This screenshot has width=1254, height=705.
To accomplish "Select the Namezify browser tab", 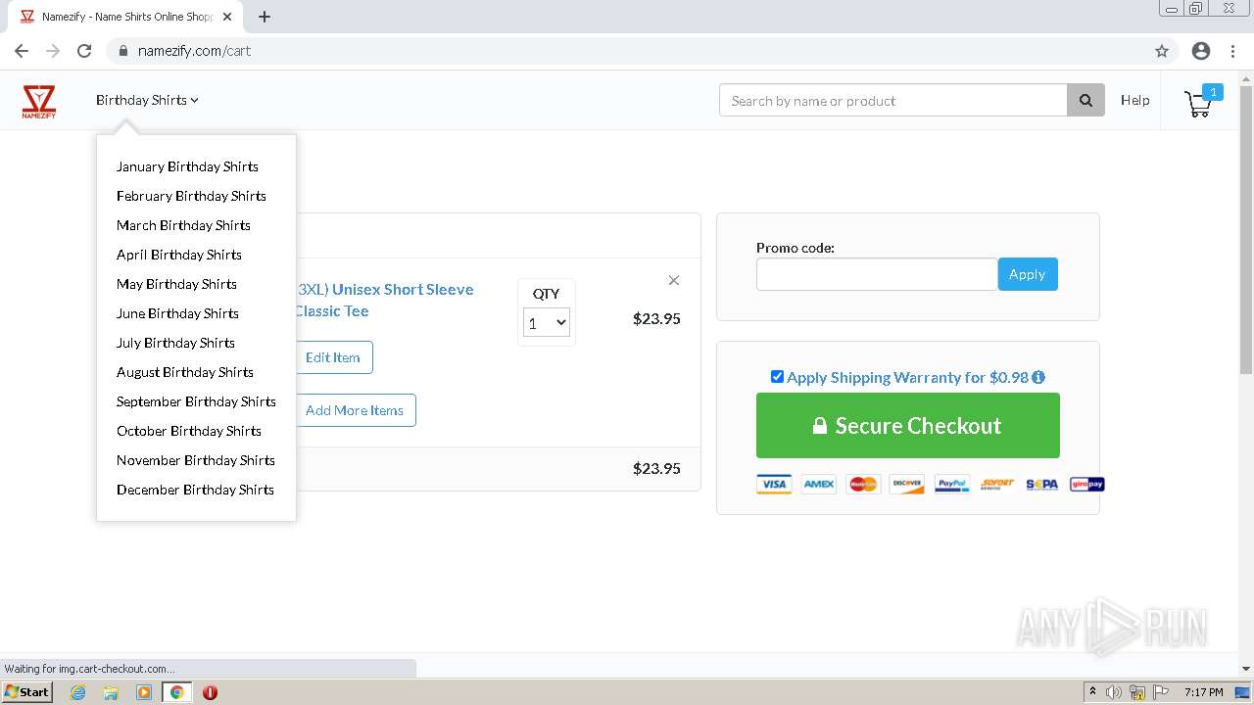I will click(127, 17).
